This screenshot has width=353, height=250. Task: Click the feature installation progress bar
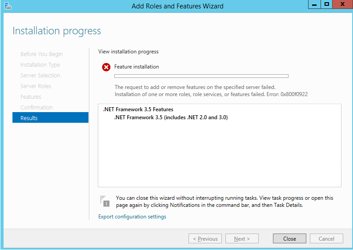pyautogui.click(x=201, y=76)
